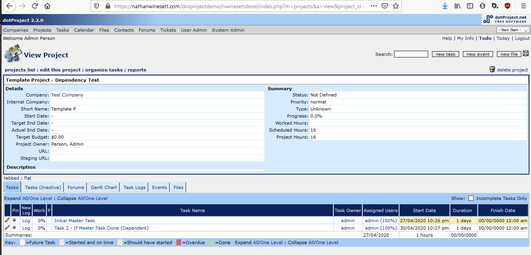Edit Initial Master Task with the pencil icon
This screenshot has height=255, width=531.
[x=7, y=220]
